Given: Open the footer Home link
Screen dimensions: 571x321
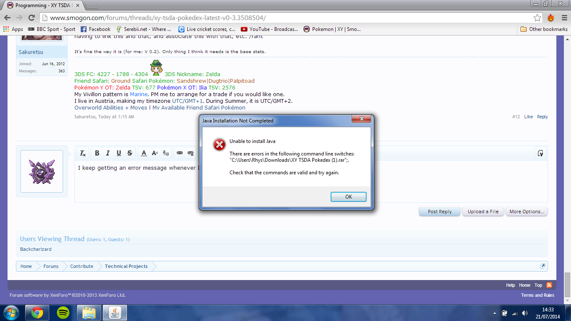Looking at the screenshot, I should [525, 285].
